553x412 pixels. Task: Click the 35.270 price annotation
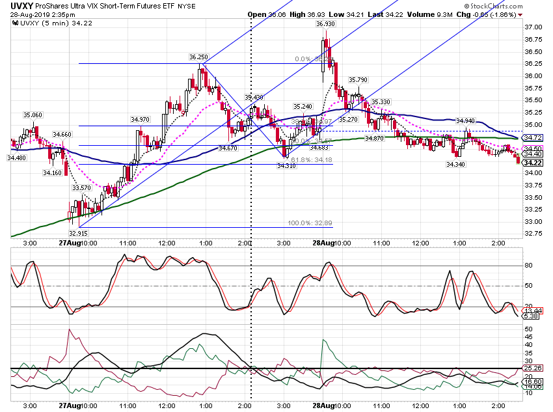[349, 120]
